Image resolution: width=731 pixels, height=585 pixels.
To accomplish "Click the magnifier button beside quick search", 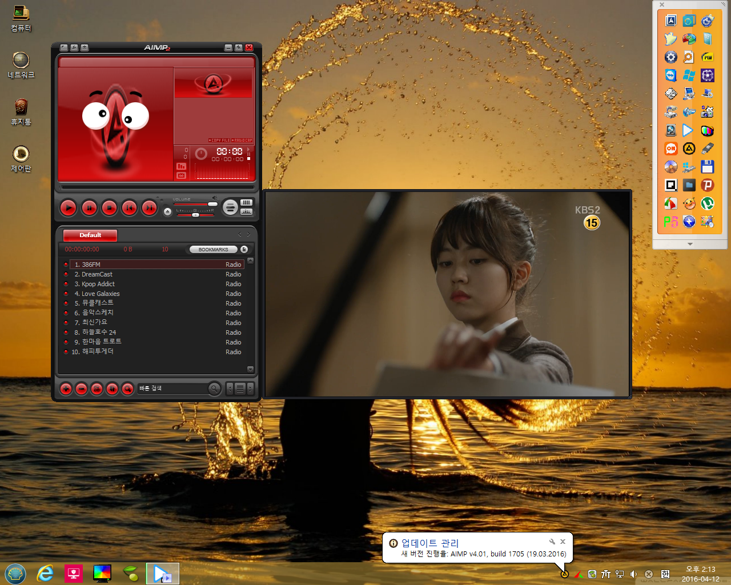I will (214, 388).
